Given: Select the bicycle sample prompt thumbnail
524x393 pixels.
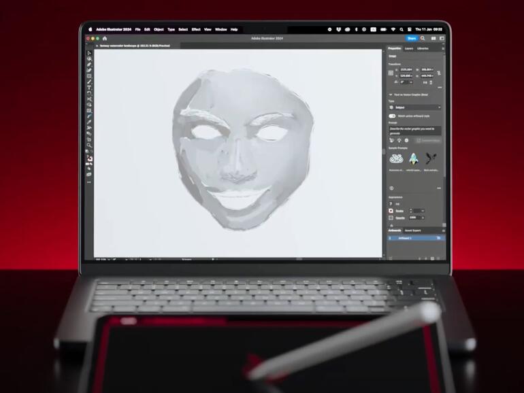Looking at the screenshot, I should 396,158.
